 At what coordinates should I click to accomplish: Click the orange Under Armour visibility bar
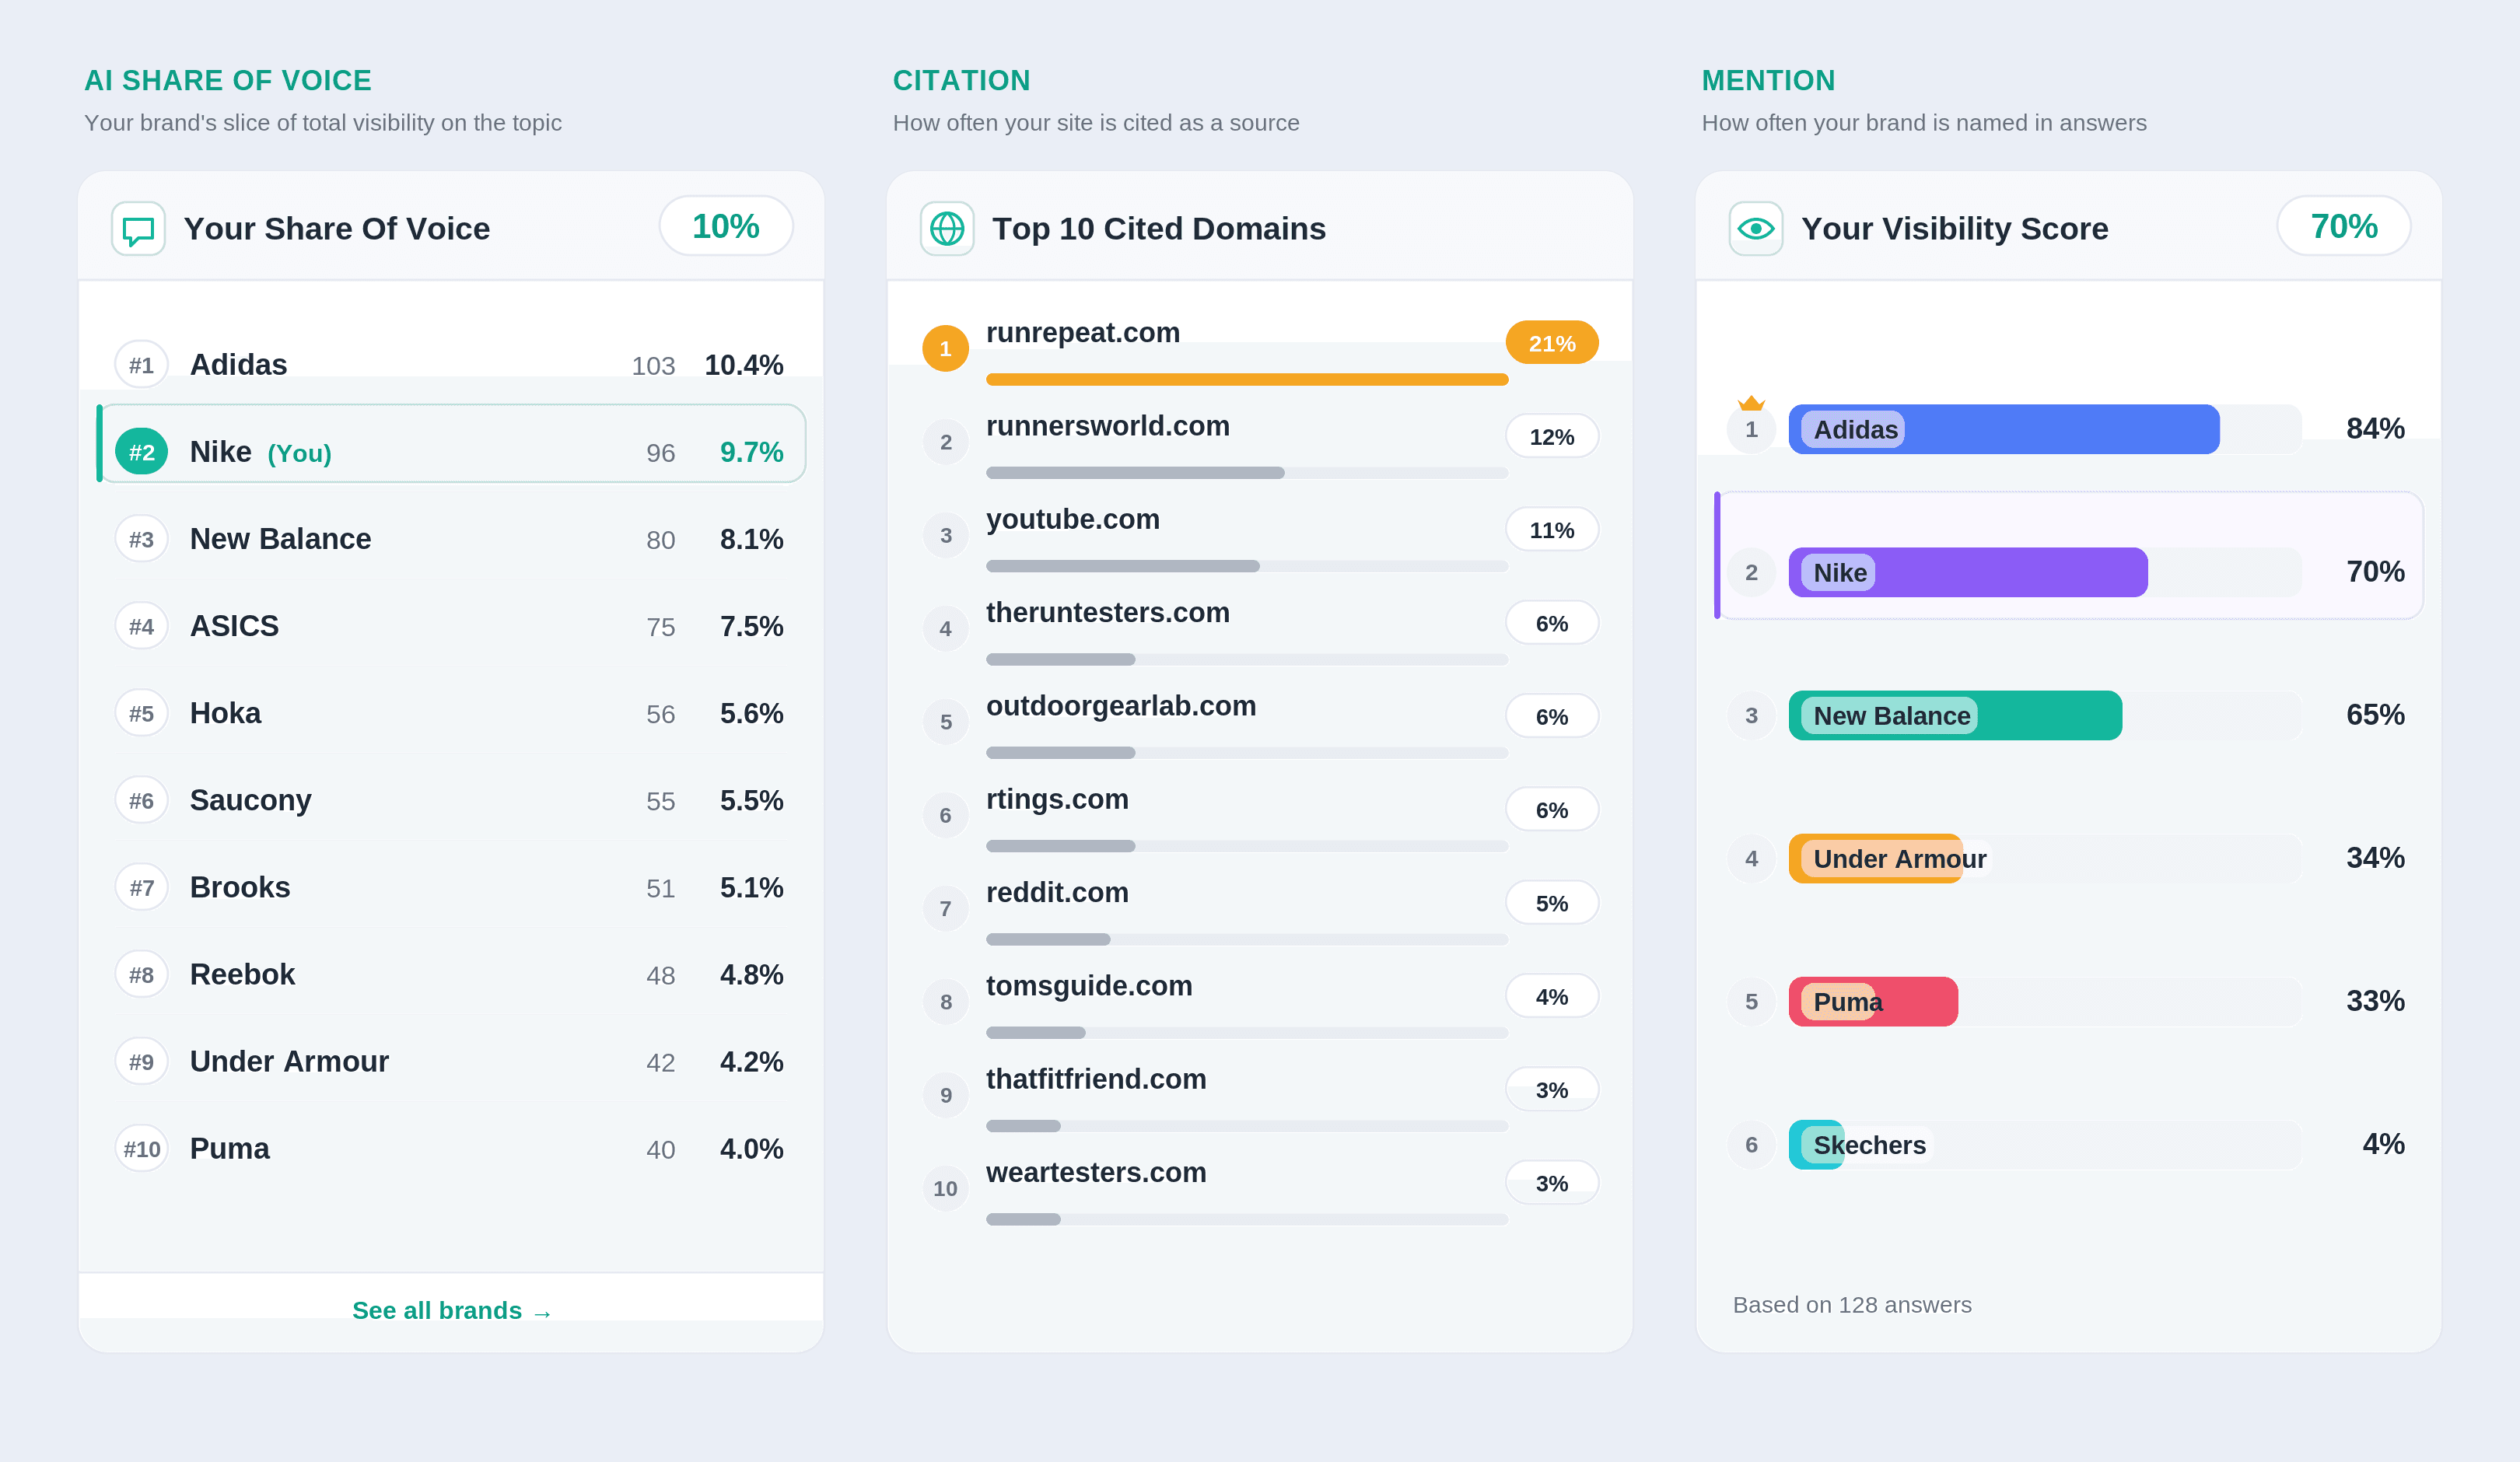click(1875, 858)
